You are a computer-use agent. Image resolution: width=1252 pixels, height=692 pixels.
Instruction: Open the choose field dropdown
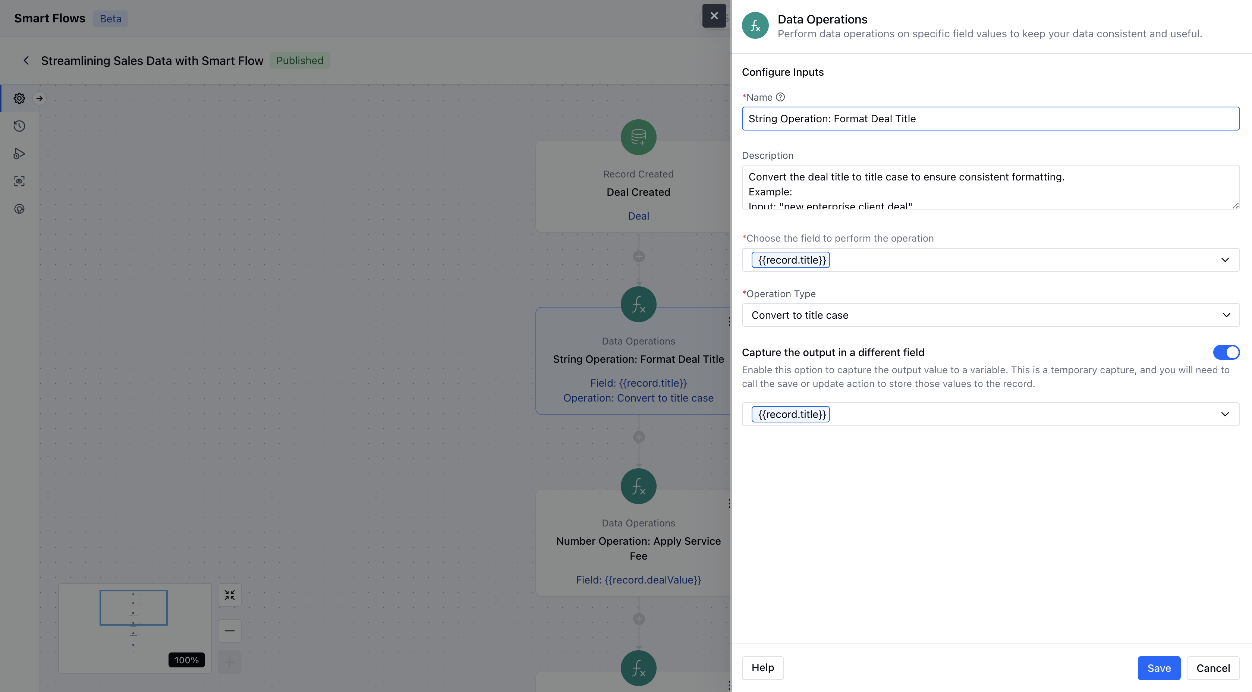[1225, 260]
